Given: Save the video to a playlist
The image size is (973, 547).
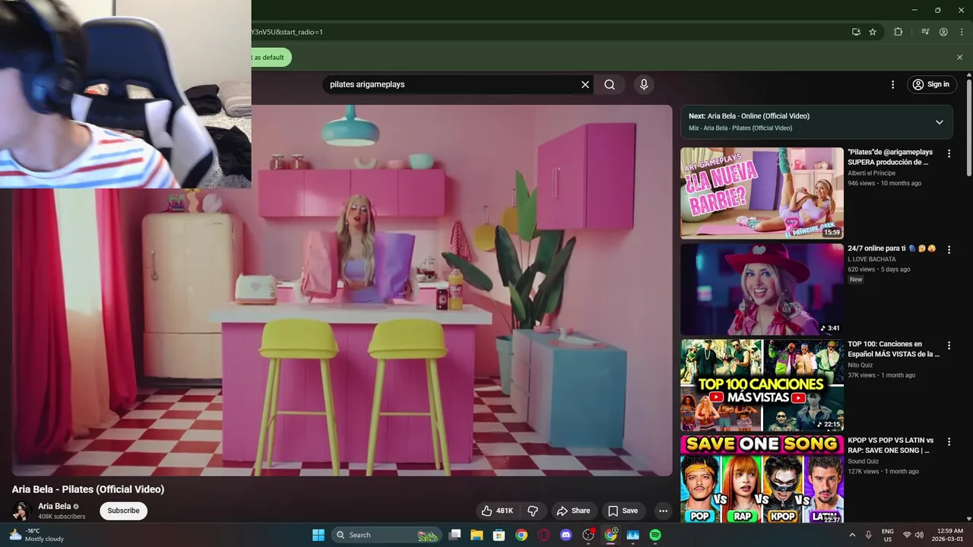Looking at the screenshot, I should coord(623,511).
